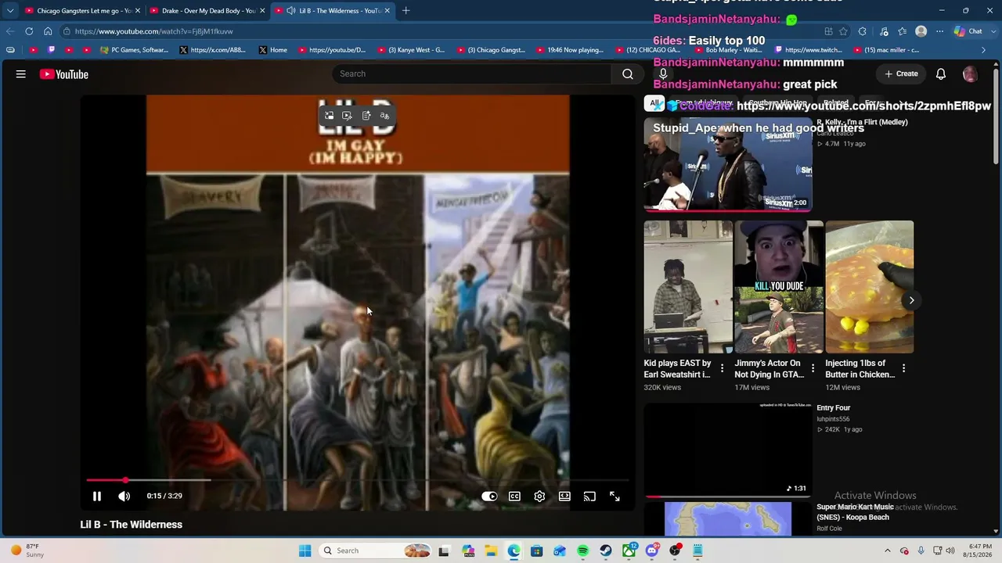Go to the YouTube home logo

coord(64,74)
